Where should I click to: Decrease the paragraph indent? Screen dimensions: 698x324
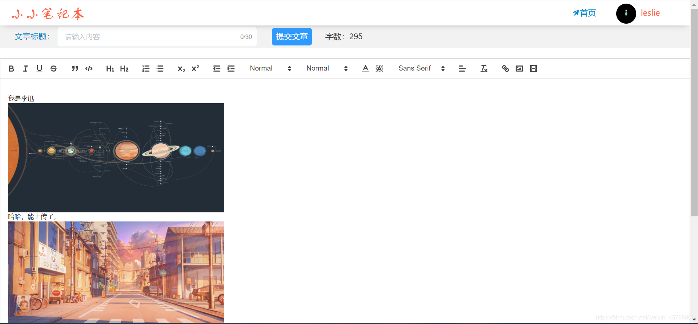point(217,68)
